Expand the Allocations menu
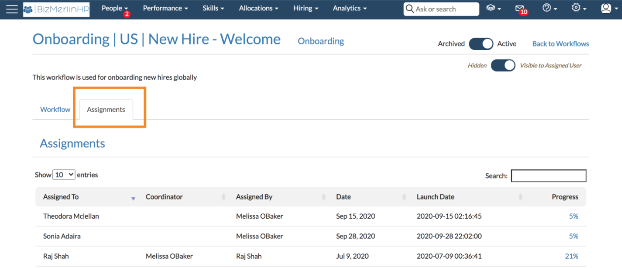The height and width of the screenshot is (268, 622). coord(259,8)
